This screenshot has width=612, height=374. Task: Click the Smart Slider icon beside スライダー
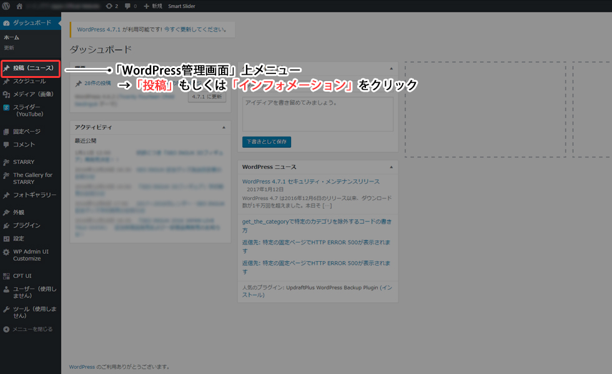6,107
